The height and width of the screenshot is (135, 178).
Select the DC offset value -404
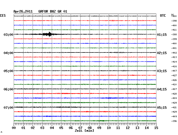pyautogui.click(x=174, y=98)
